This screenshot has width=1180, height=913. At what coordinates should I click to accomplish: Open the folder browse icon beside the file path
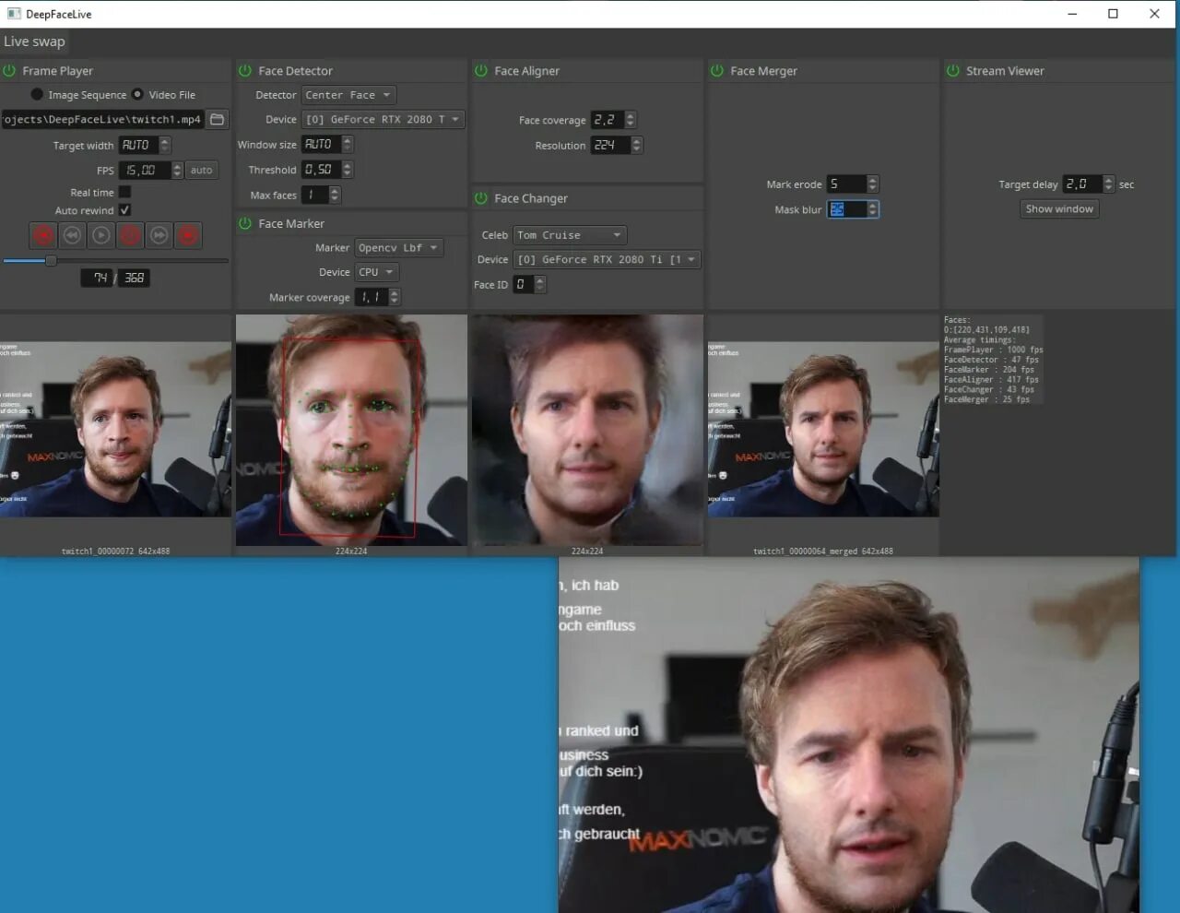coord(218,120)
